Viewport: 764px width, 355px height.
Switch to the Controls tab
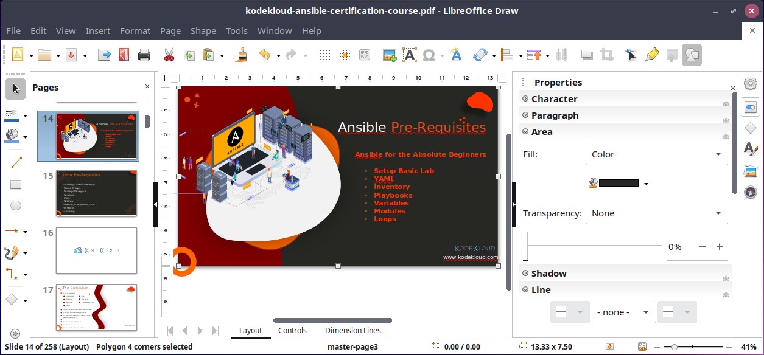click(292, 330)
